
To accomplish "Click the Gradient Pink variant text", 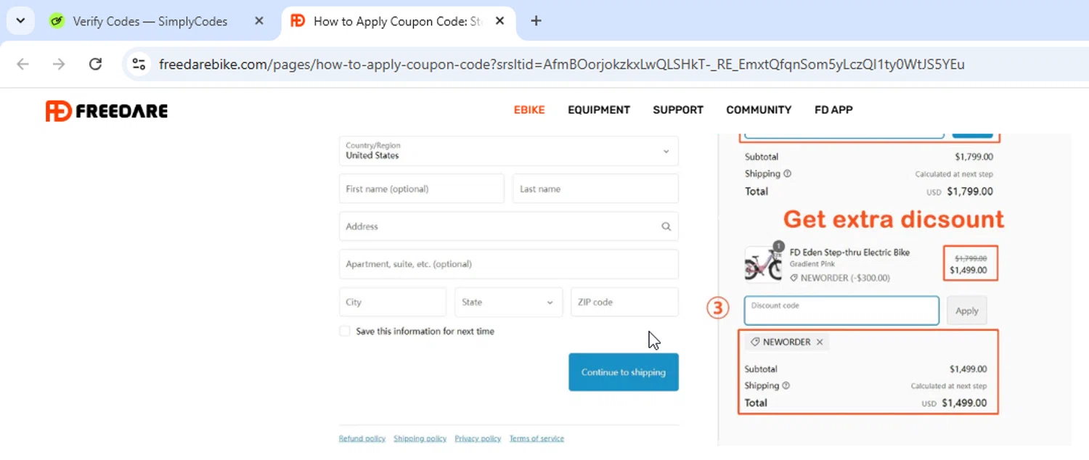I will [812, 264].
